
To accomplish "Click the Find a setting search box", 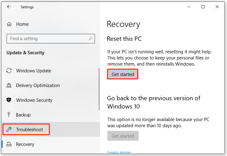I will 51,39.
